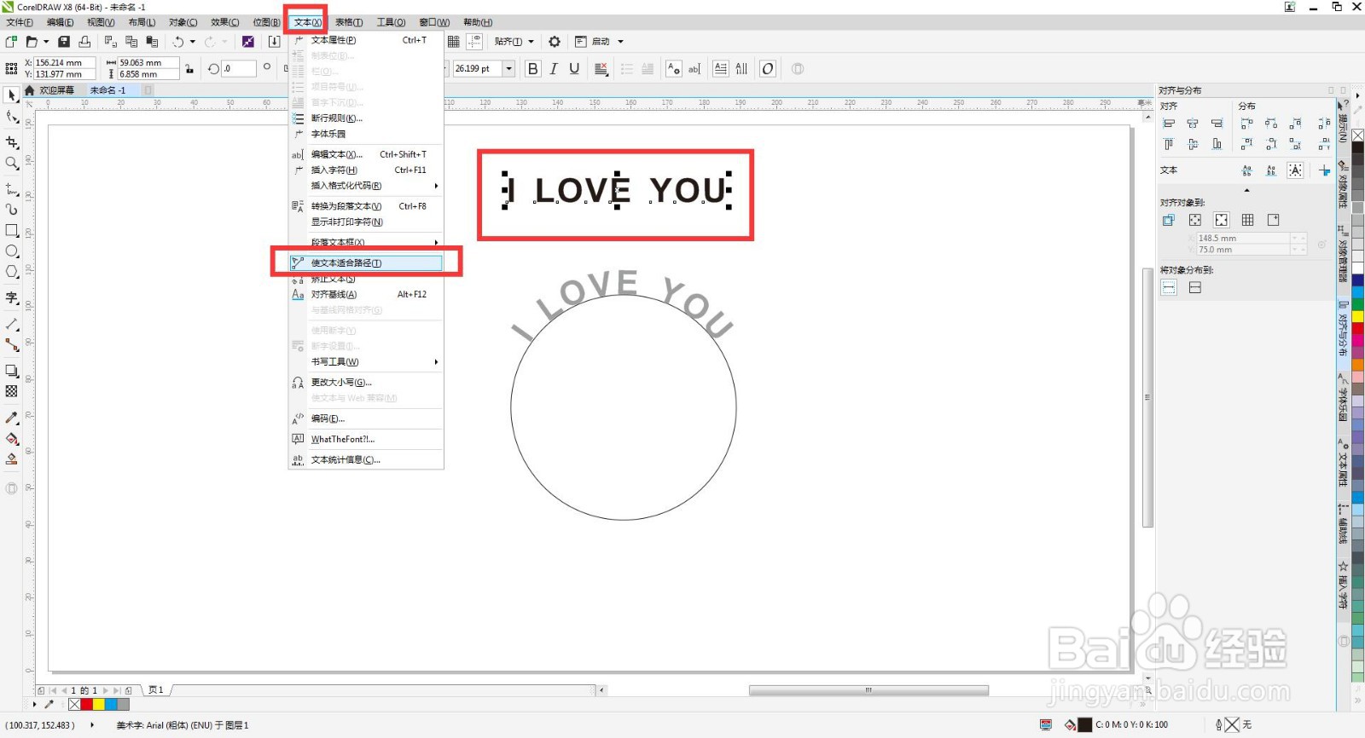Click the Print icon in toolbar
Viewport: 1365px width, 738px height.
84,41
